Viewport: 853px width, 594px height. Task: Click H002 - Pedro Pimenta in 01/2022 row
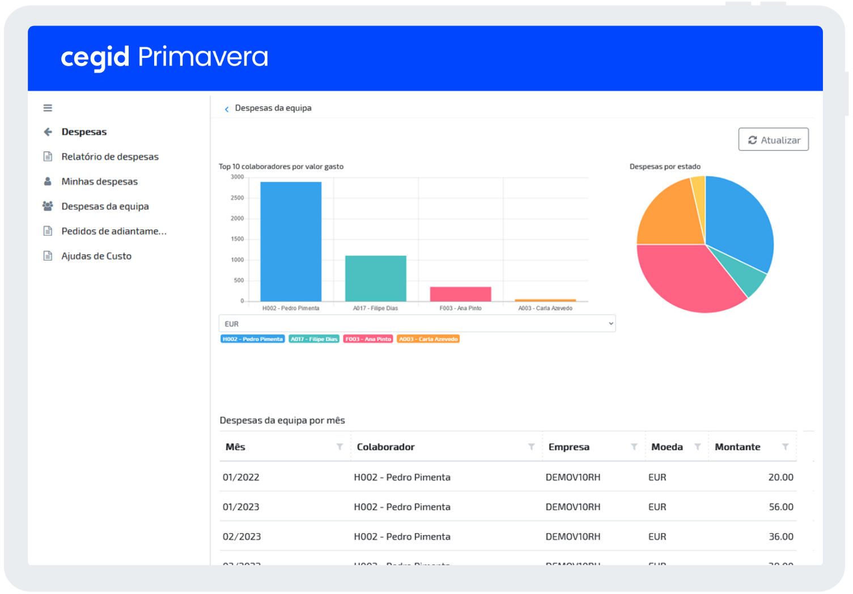[402, 477]
